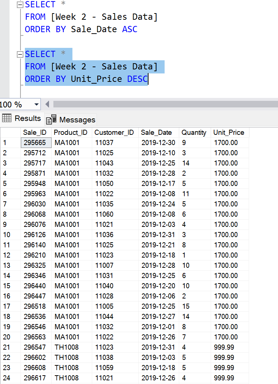Click Quantity cell 9 in row 1
The height and width of the screenshot is (384, 278).
(x=195, y=143)
